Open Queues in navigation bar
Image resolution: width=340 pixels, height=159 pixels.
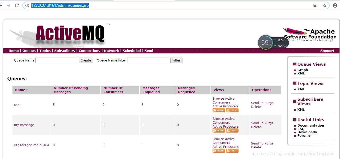29,51
